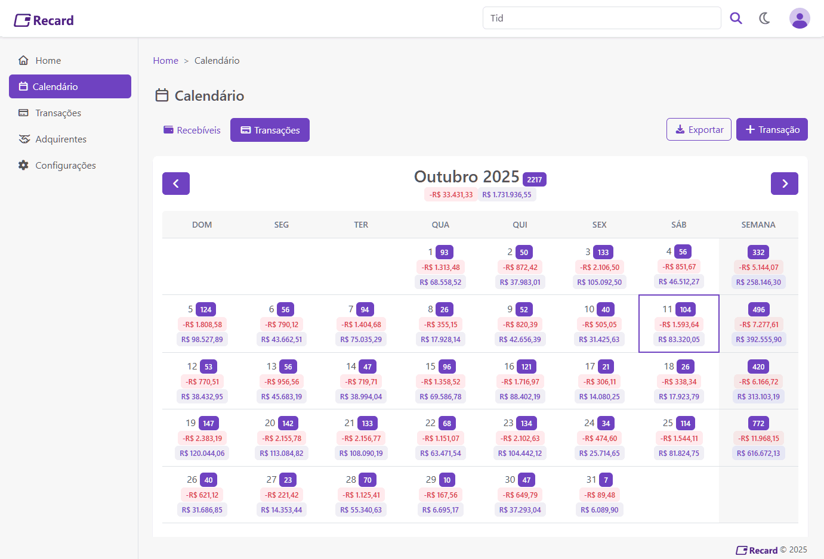Image resolution: width=824 pixels, height=559 pixels.
Task: Click the weekly total badge 772
Action: click(x=758, y=424)
